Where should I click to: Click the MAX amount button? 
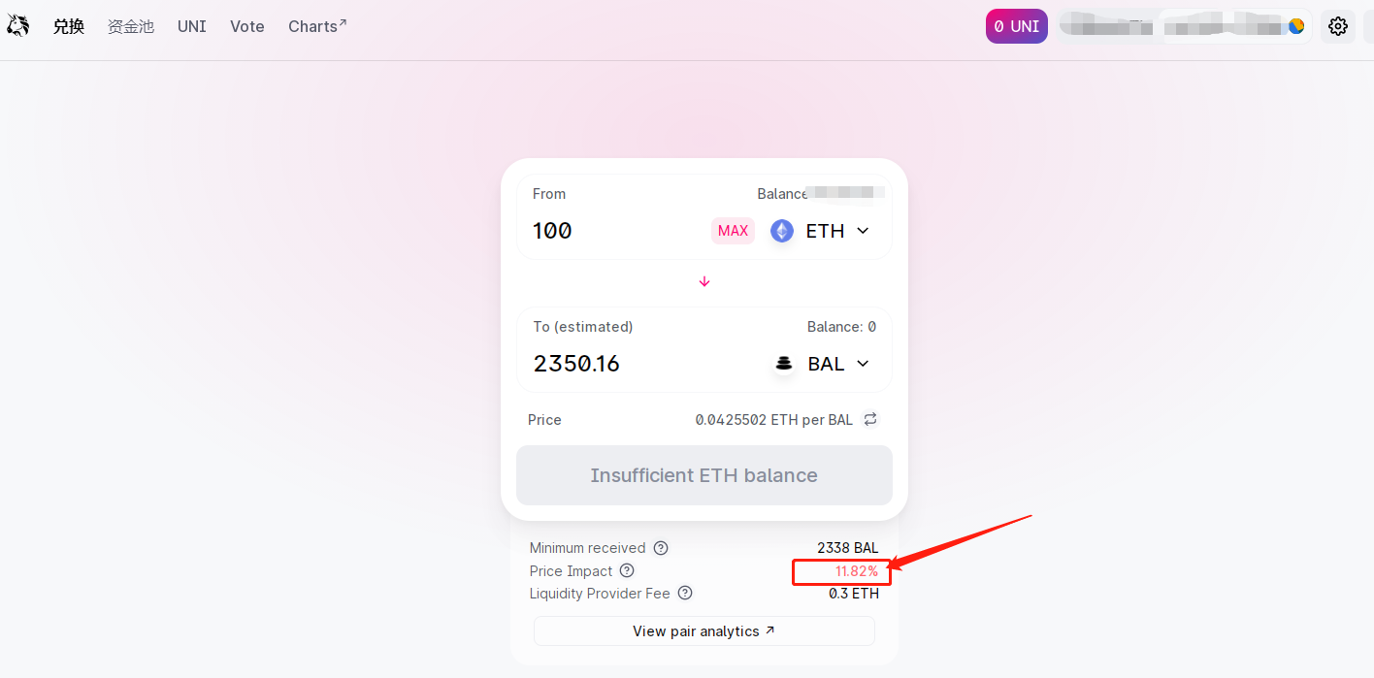click(733, 231)
